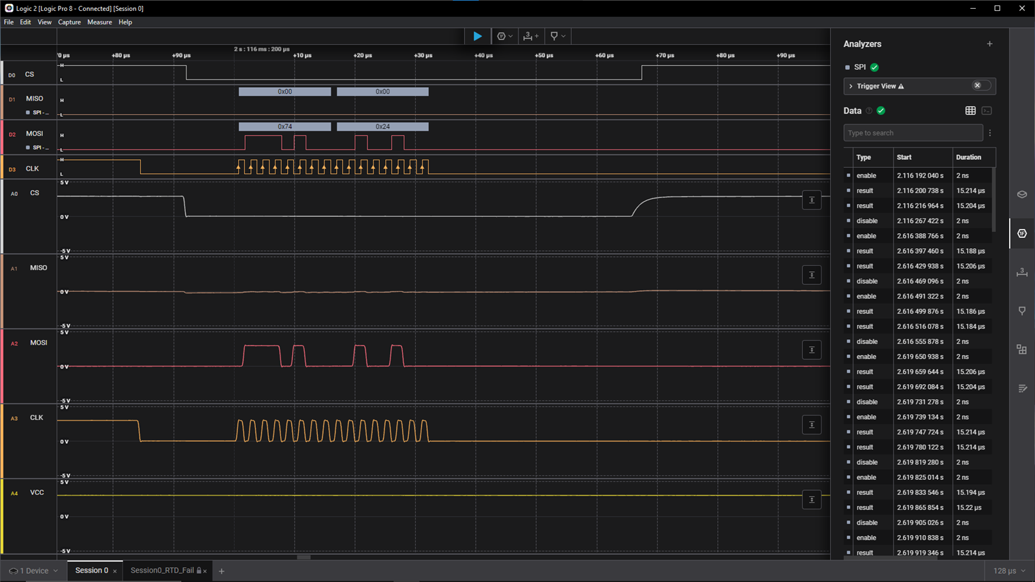Open the data table options menu

[990, 133]
